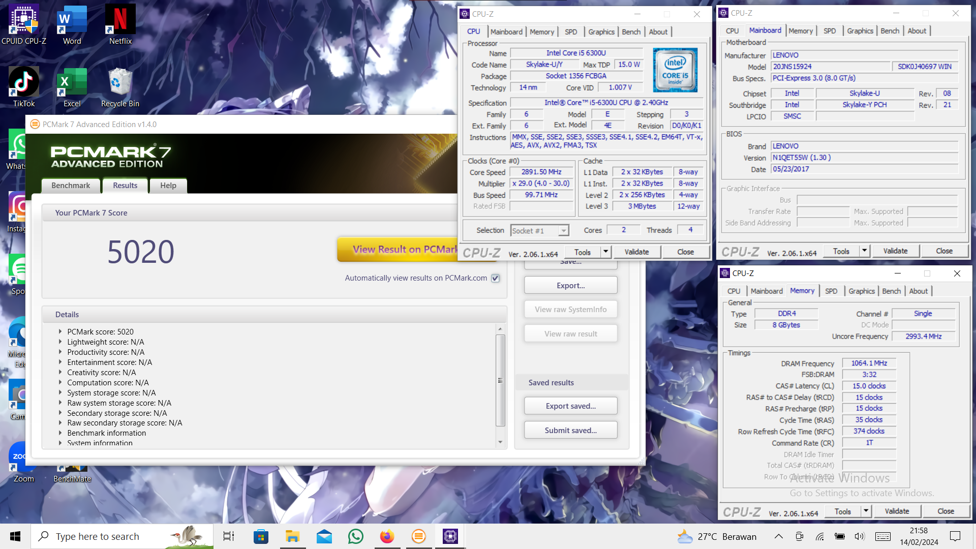Open the Word desktop shortcut
Viewport: 976px width, 549px height.
72,24
